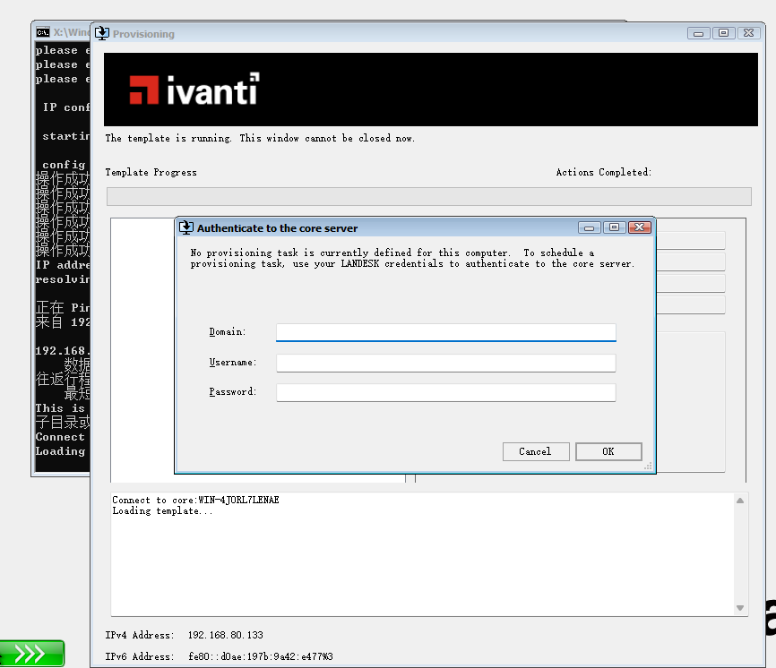
Task: Click the 'Loading template...' log line
Action: tap(162, 511)
